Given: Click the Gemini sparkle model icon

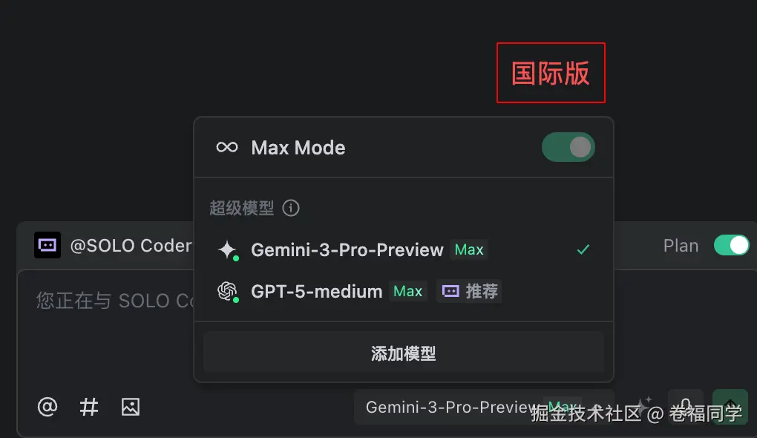Looking at the screenshot, I should pyautogui.click(x=227, y=250).
